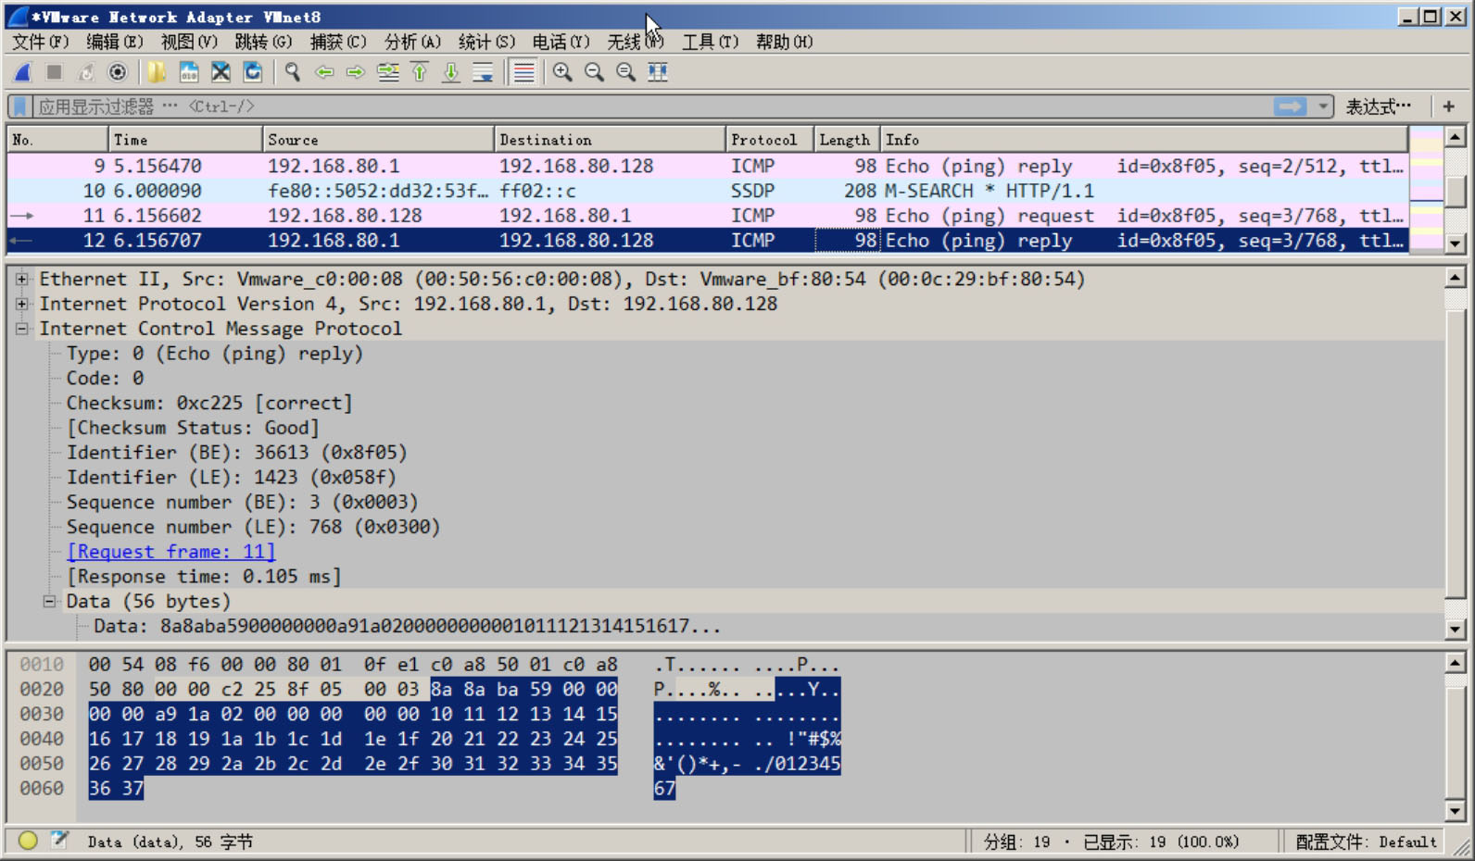Open the 电话(Y) menu
The height and width of the screenshot is (861, 1475).
(561, 42)
